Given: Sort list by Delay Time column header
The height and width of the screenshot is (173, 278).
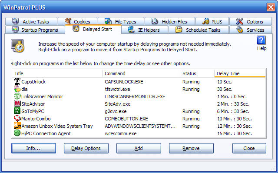Looking at the screenshot, I should 240,73.
